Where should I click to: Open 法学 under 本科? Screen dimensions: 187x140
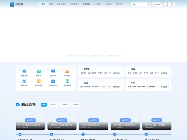point(141,73)
